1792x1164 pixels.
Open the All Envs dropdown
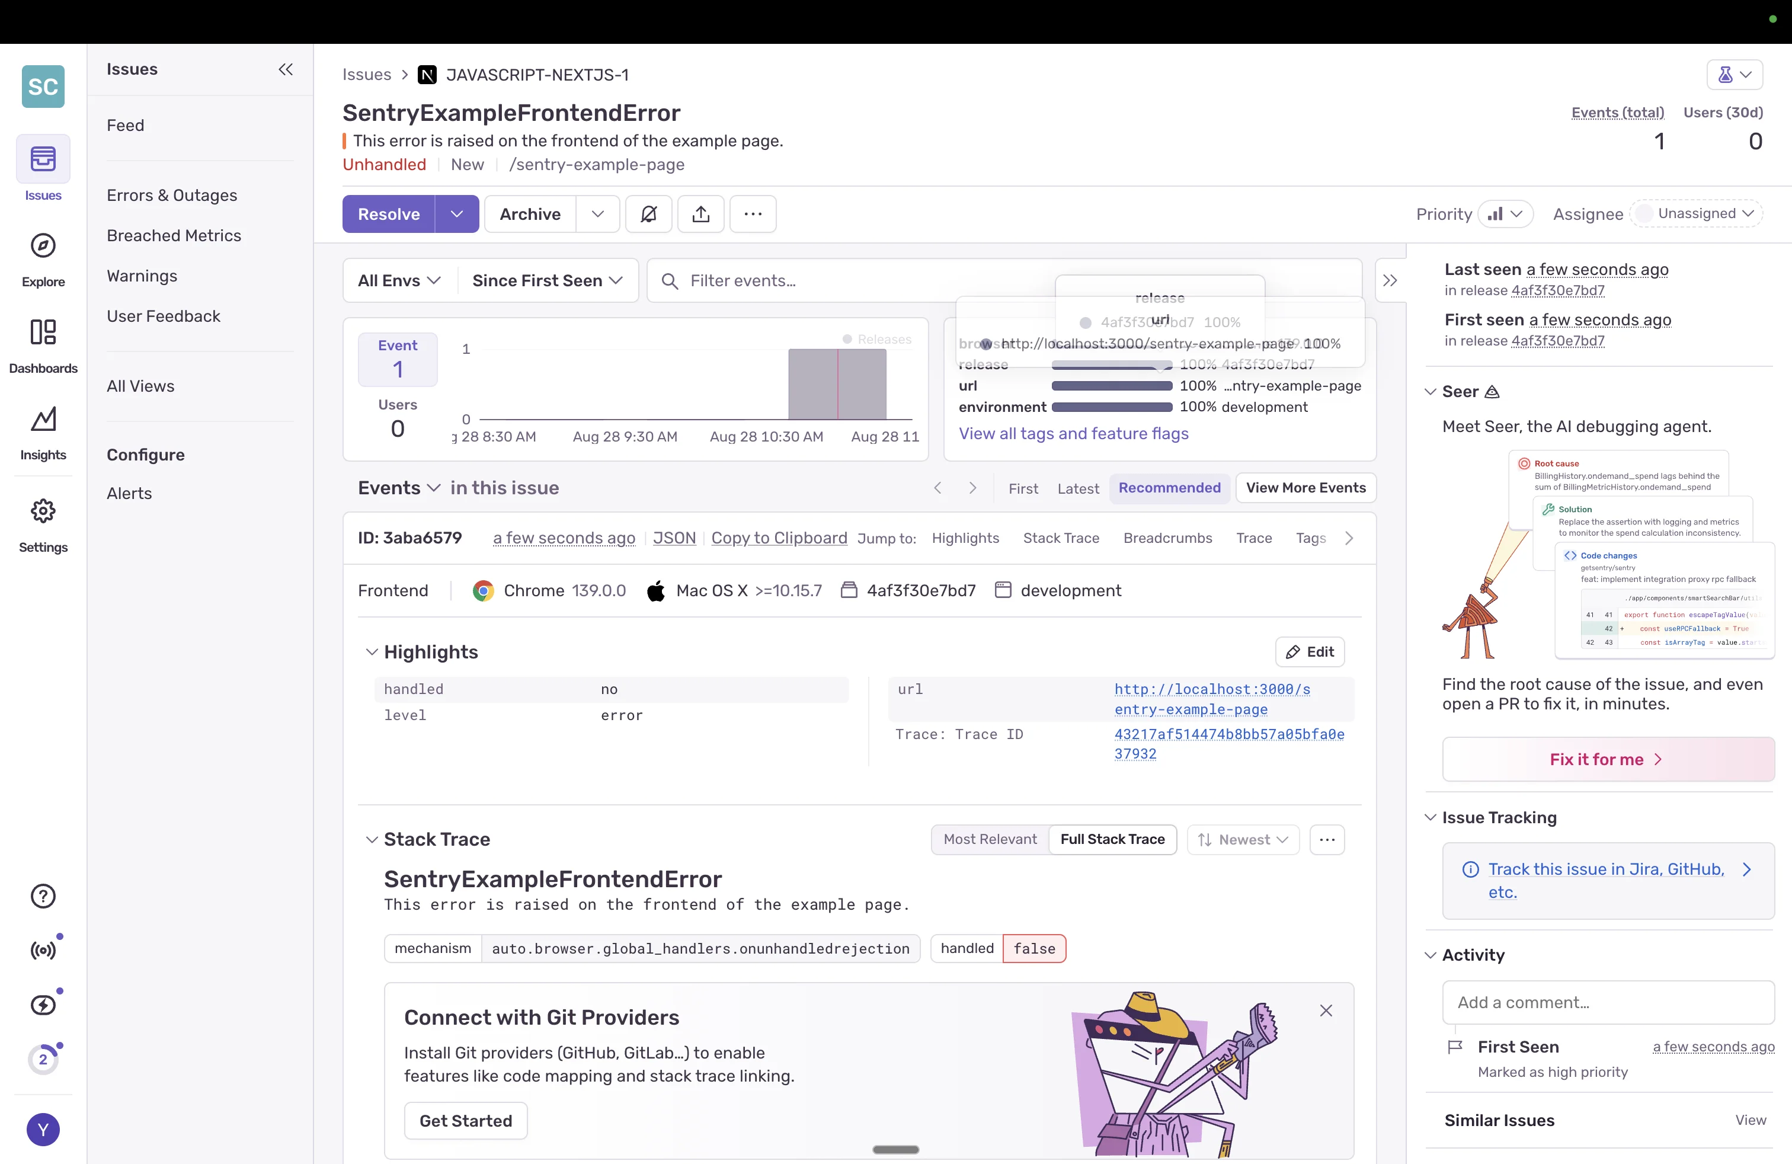coord(398,280)
